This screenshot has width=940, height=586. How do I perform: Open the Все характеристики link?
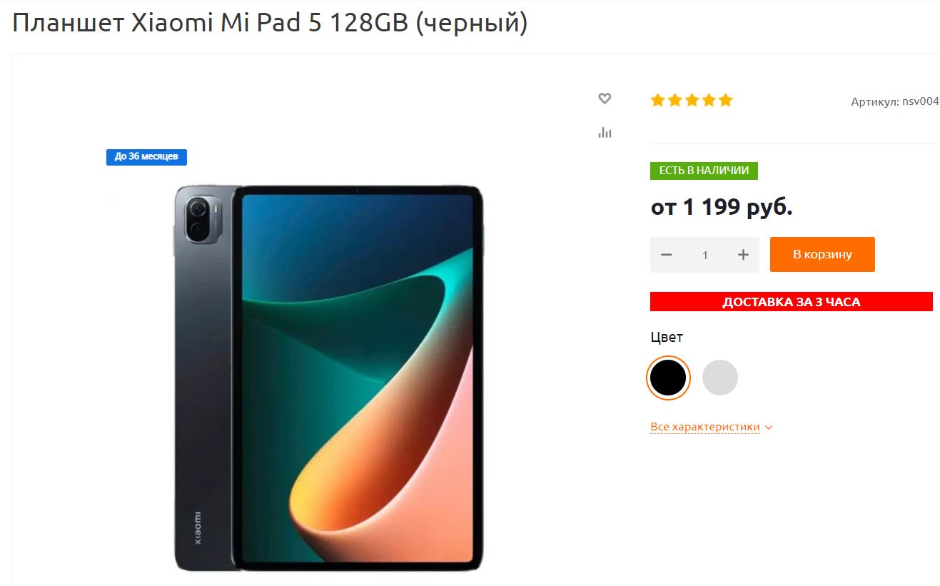(705, 427)
